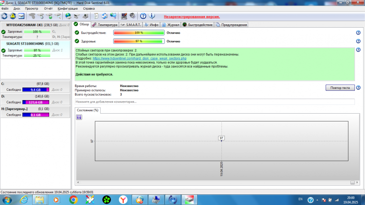Click the globe with monitor toolbar icon
Image resolution: width=365 pixels, height=205 pixels.
[113, 16]
